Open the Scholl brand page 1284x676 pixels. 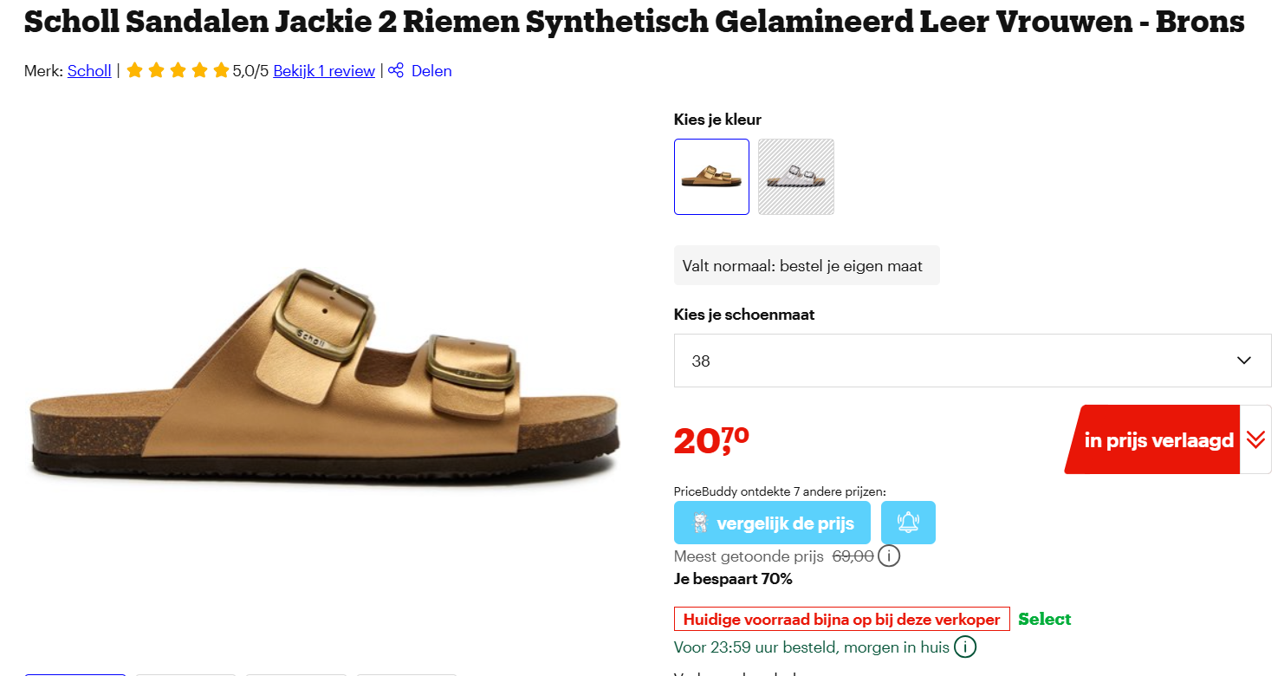(x=89, y=70)
